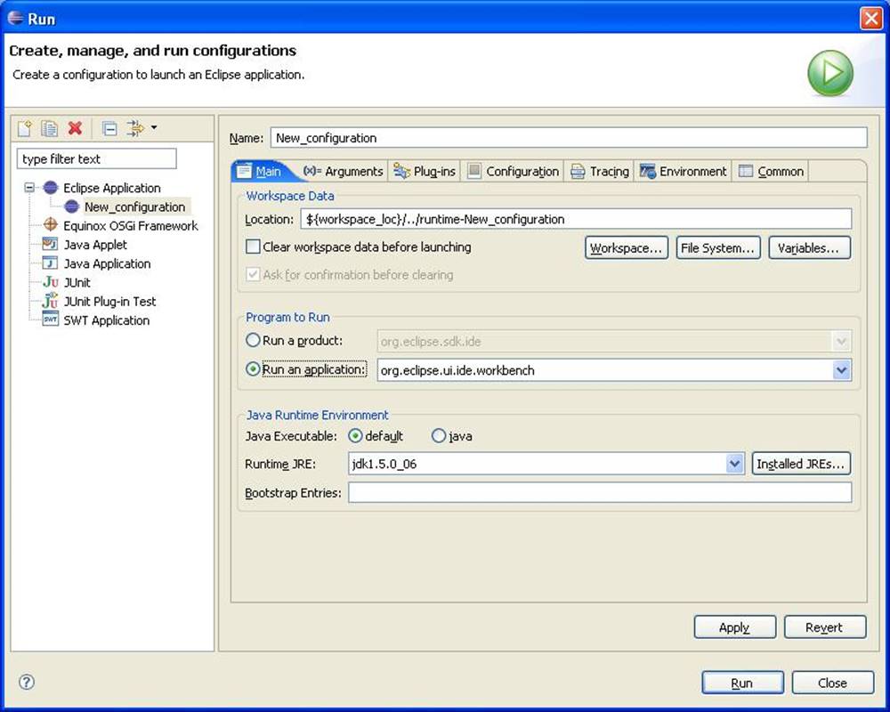
Task: Open the Plug-ins tab
Action: coord(425,172)
